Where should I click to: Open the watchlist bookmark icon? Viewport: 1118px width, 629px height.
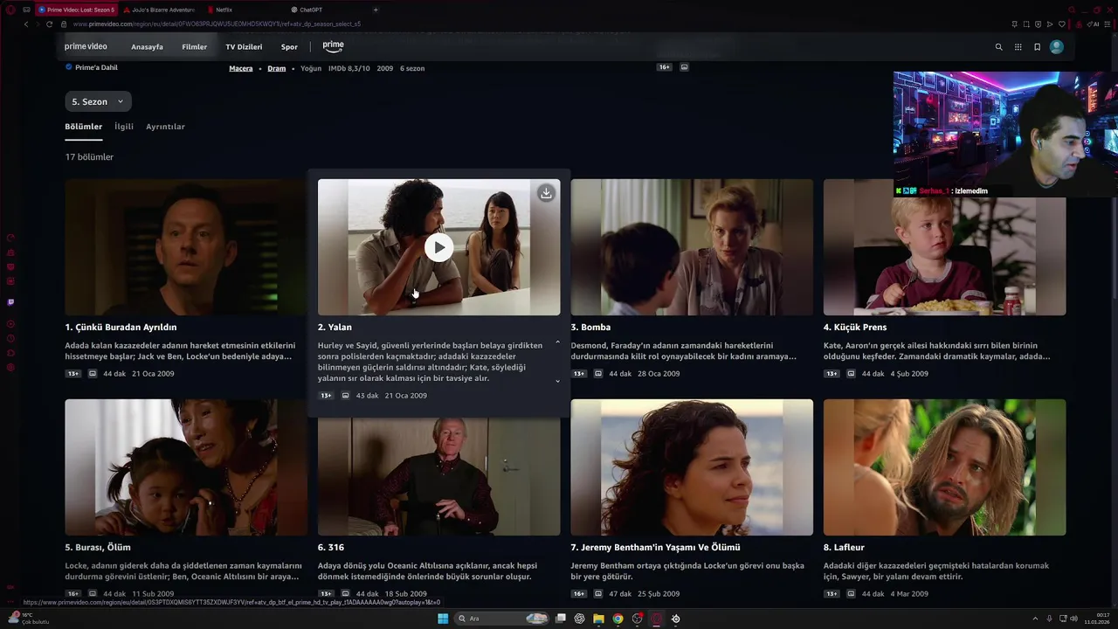(1037, 47)
